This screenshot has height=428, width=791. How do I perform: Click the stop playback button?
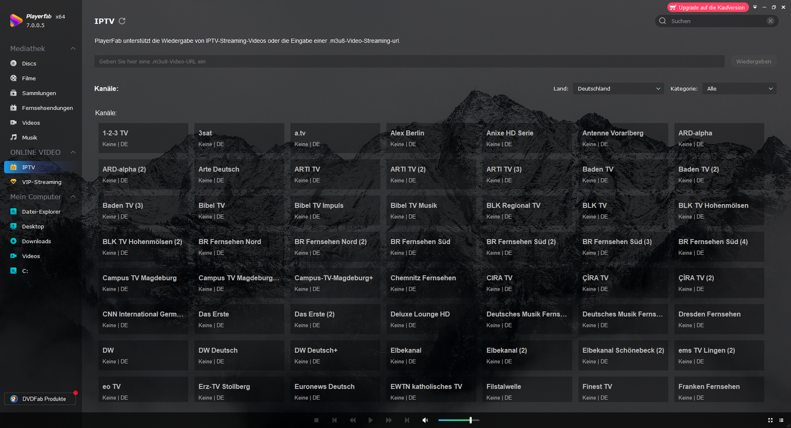pos(316,420)
